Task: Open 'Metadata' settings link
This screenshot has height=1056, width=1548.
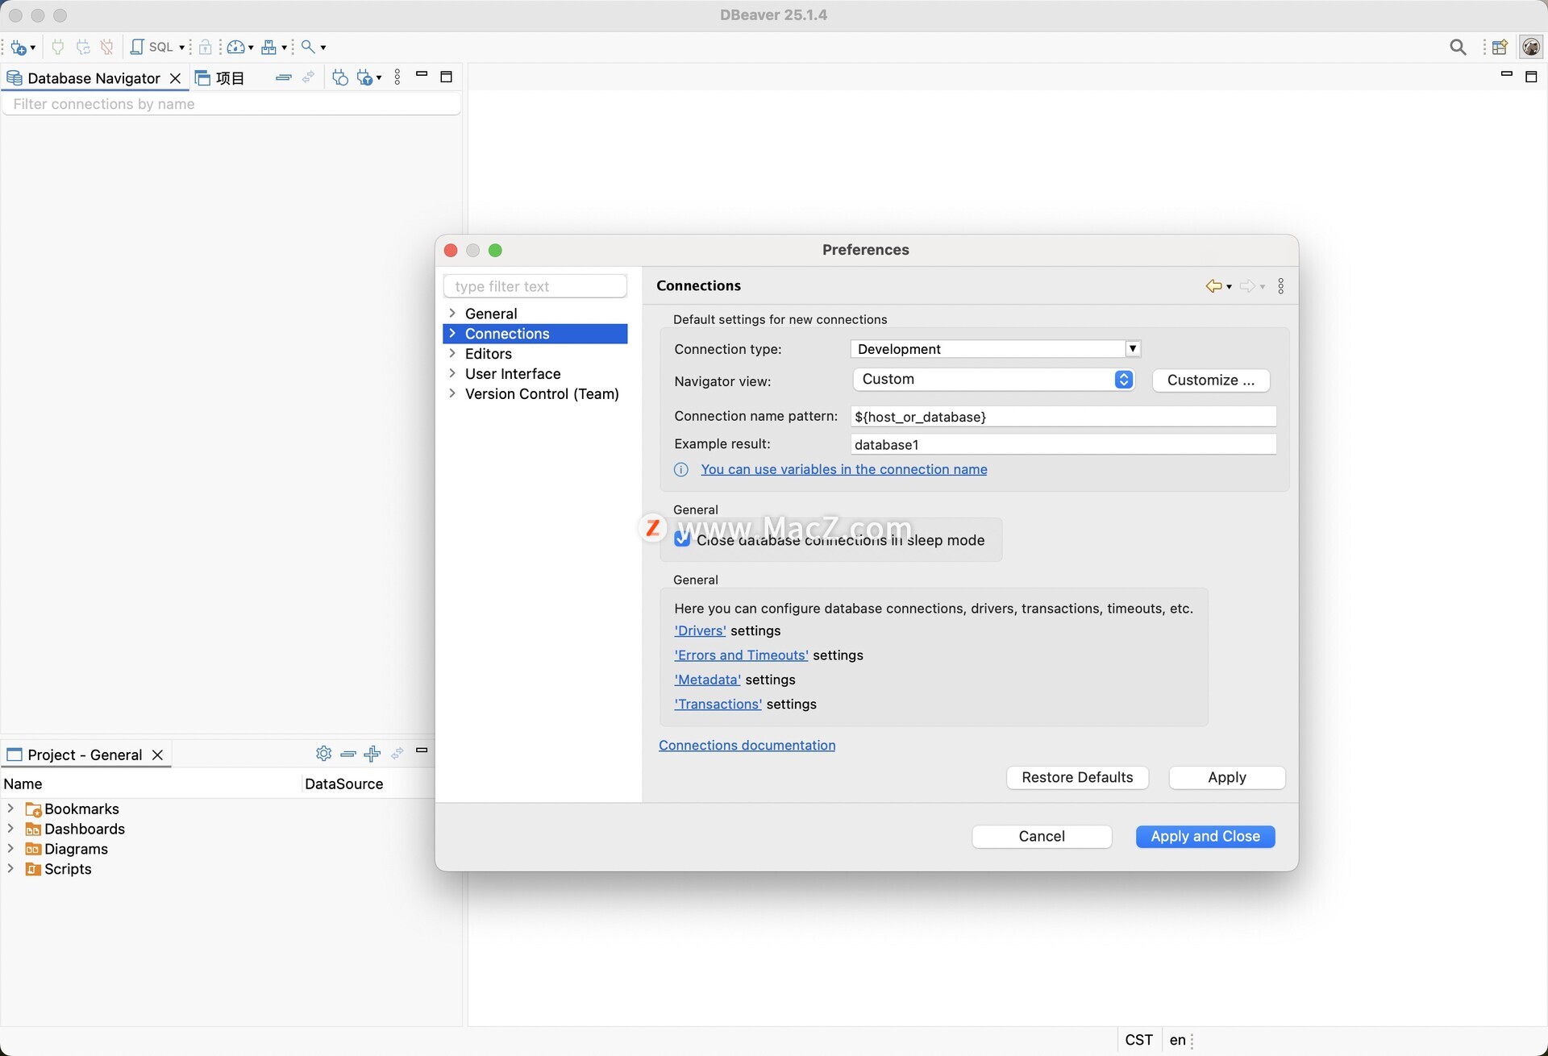Action: point(707,680)
